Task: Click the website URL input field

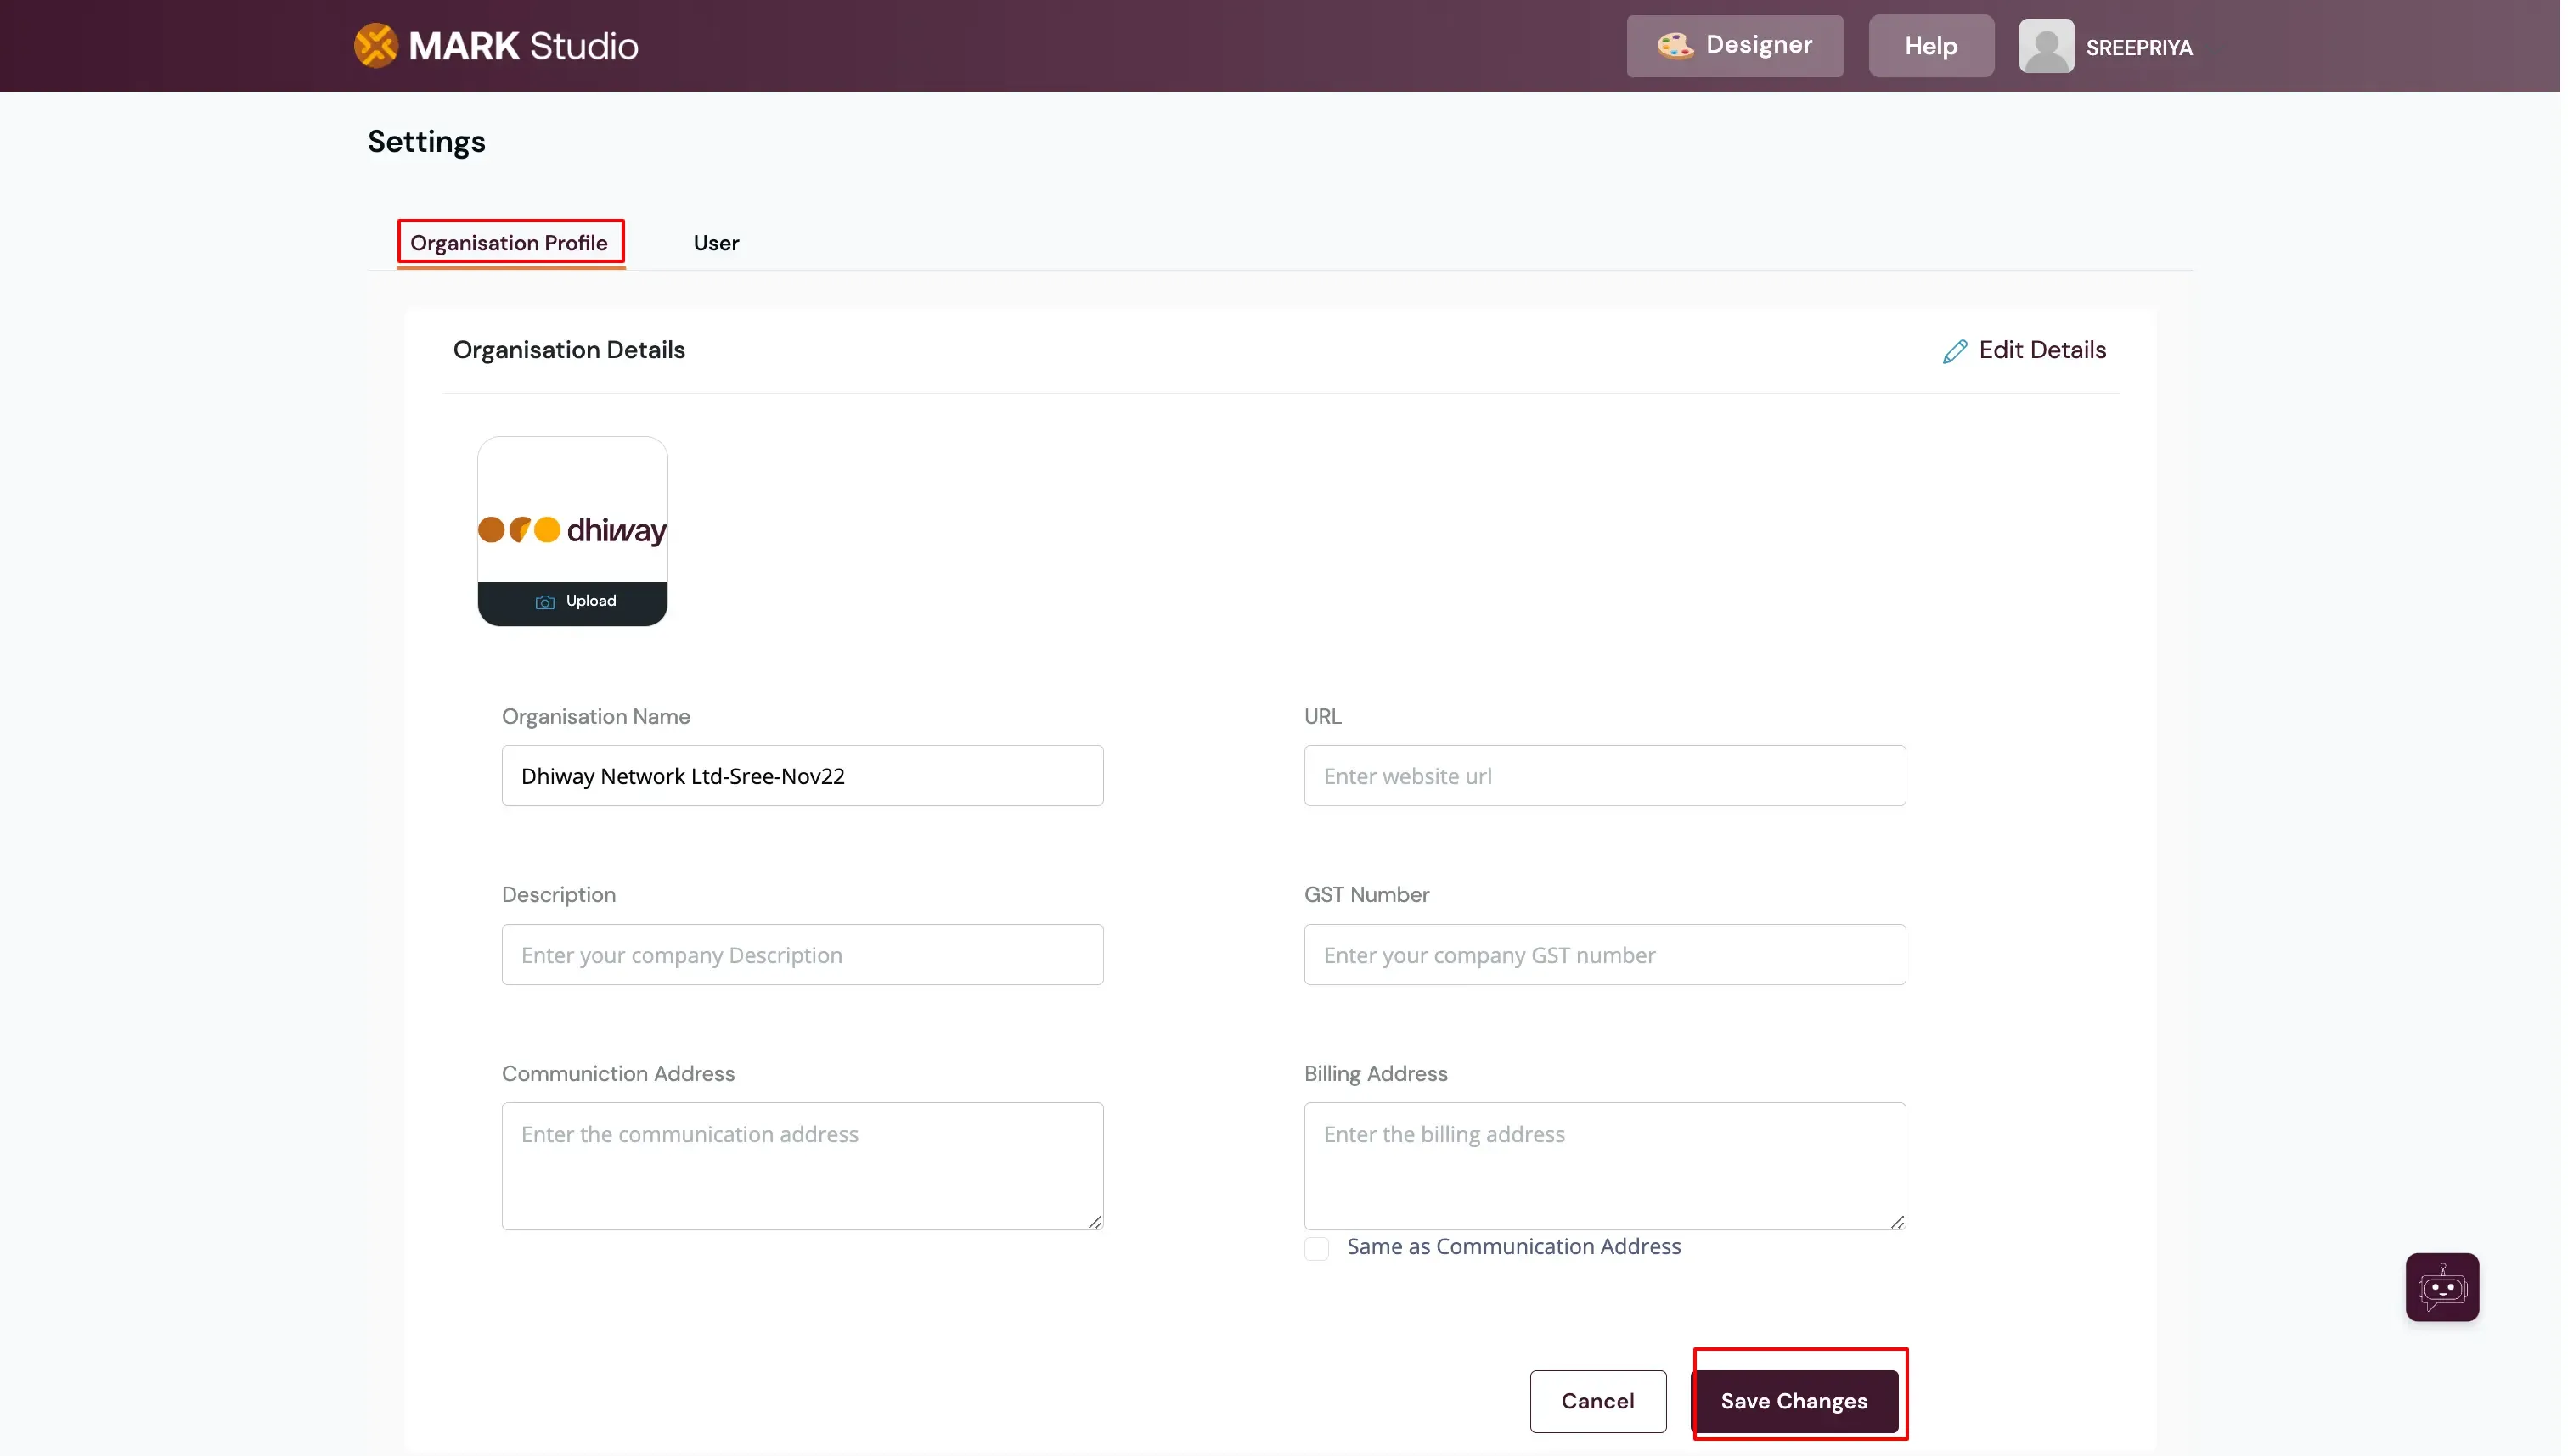Action: (x=1603, y=776)
